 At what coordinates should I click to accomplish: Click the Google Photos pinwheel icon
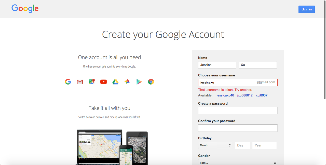coord(127,82)
